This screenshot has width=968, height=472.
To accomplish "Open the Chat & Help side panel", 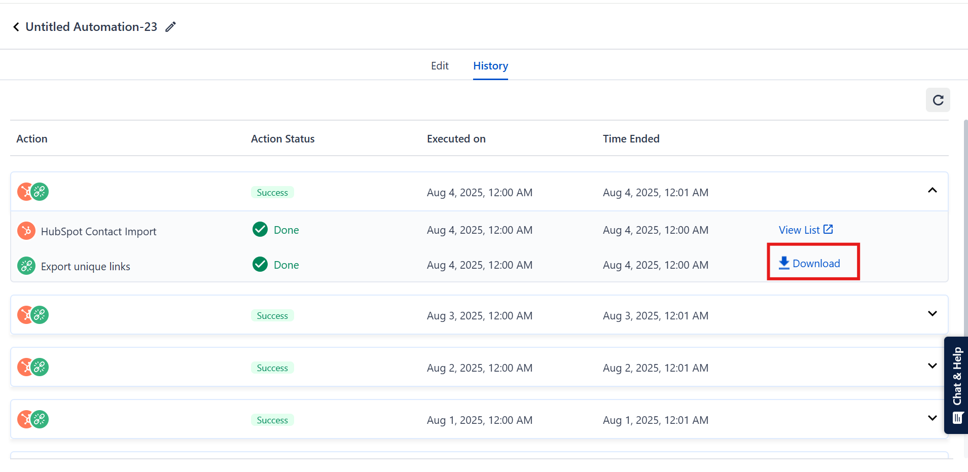I will [x=956, y=385].
